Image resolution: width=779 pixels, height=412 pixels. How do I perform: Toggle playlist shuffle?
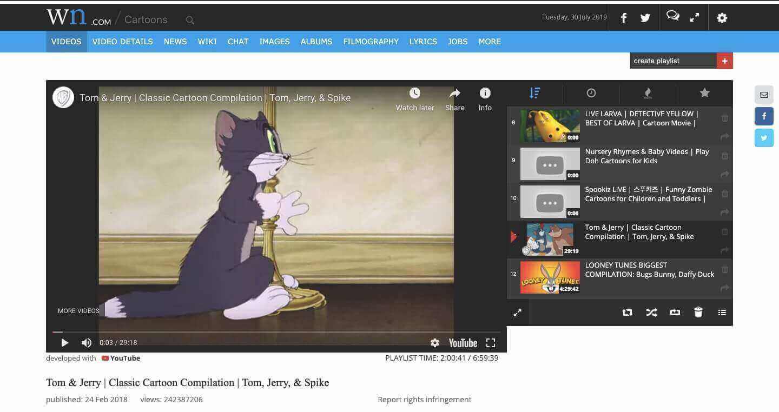(x=651, y=312)
